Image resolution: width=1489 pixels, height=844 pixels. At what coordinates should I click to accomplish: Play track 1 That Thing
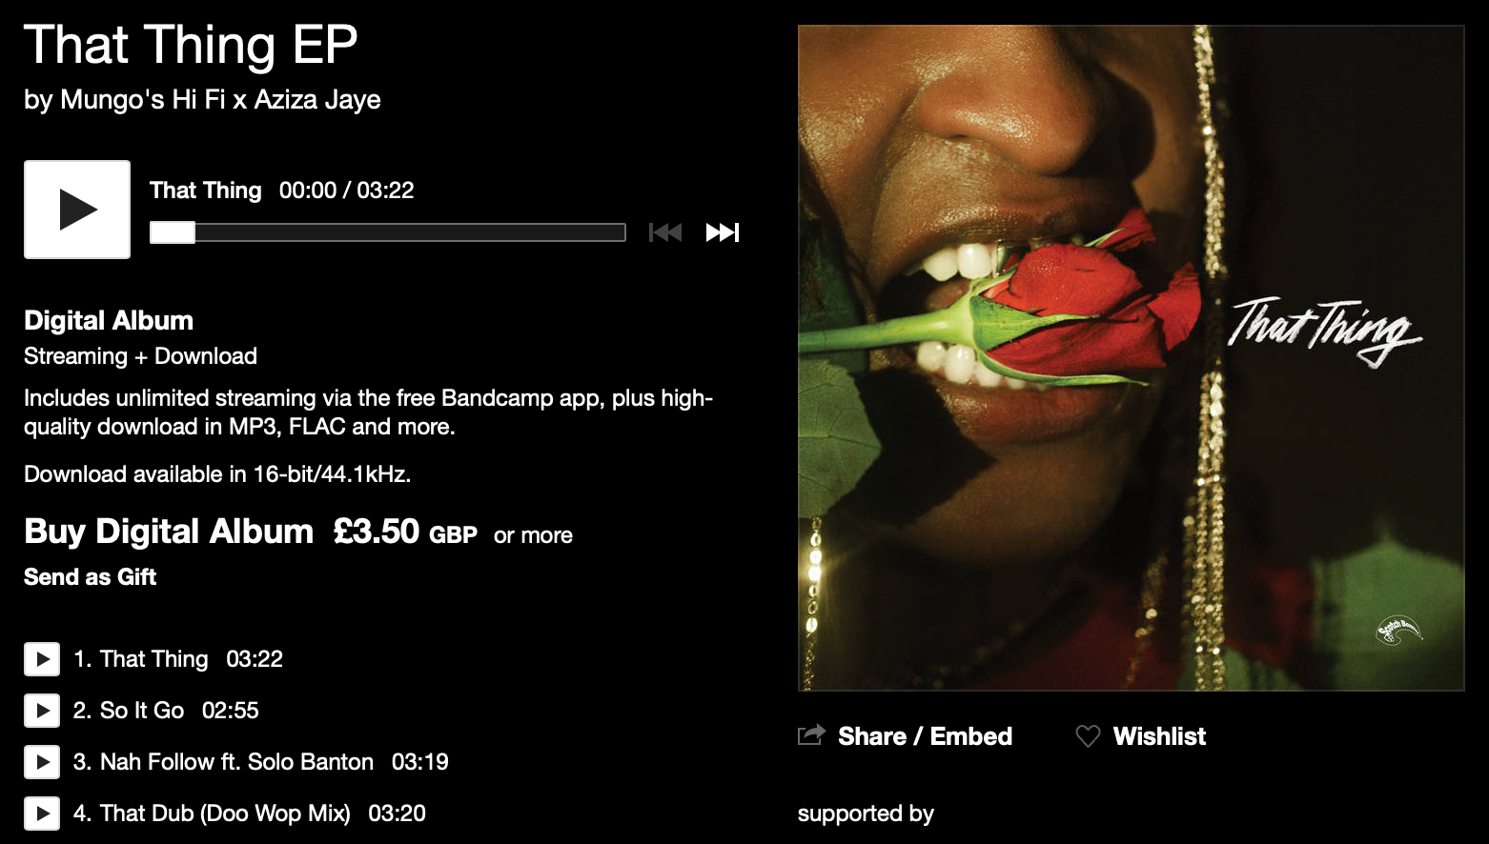tap(42, 659)
